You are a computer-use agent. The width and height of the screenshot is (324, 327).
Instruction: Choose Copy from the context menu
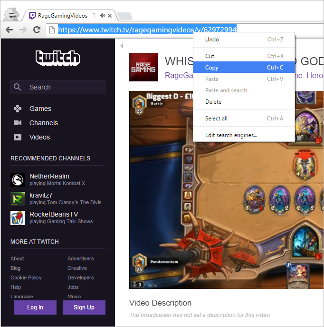point(244,68)
